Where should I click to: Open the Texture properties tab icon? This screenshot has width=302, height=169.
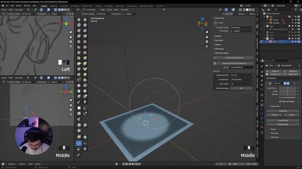pyautogui.click(x=262, y=132)
